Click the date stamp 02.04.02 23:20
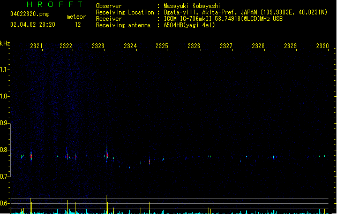 pyautogui.click(x=33, y=25)
